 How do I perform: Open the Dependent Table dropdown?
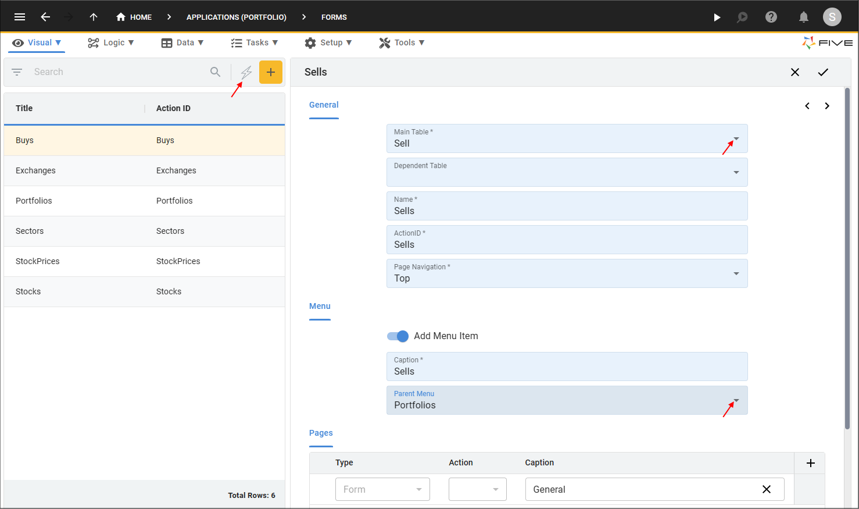pos(567,172)
